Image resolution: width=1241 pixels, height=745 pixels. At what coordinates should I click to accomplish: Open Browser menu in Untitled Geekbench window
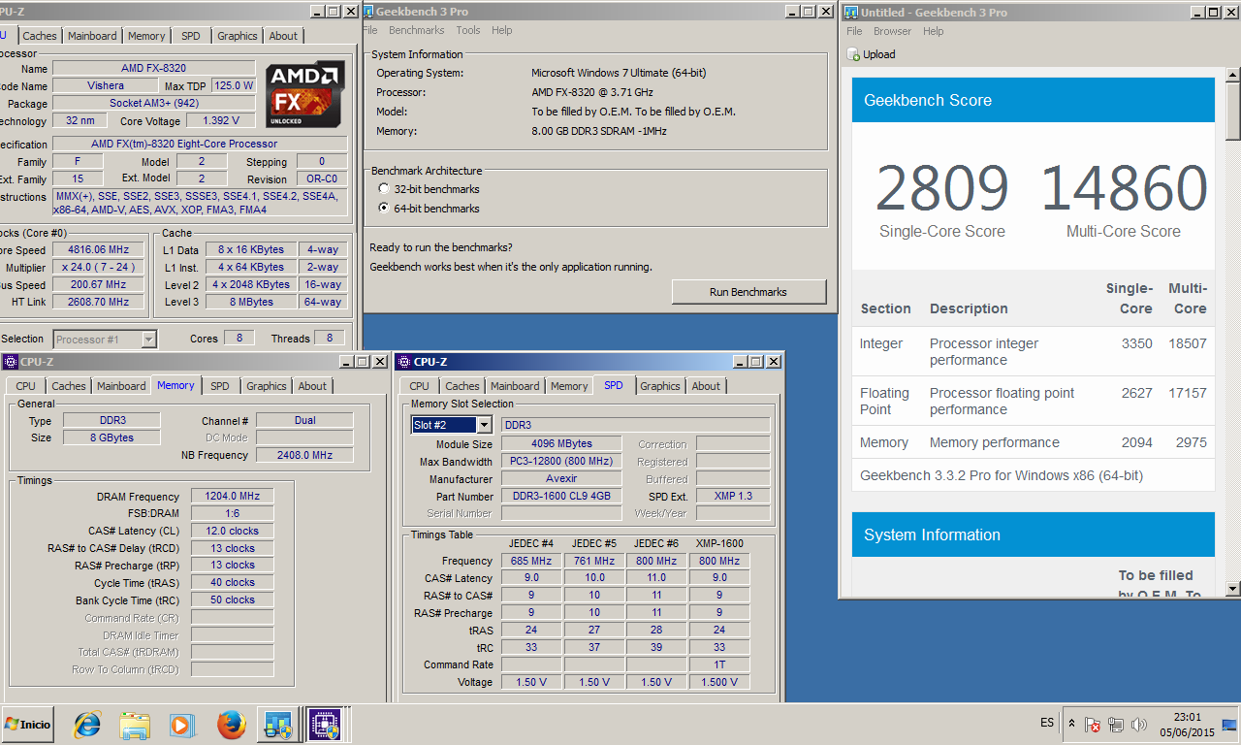(892, 31)
